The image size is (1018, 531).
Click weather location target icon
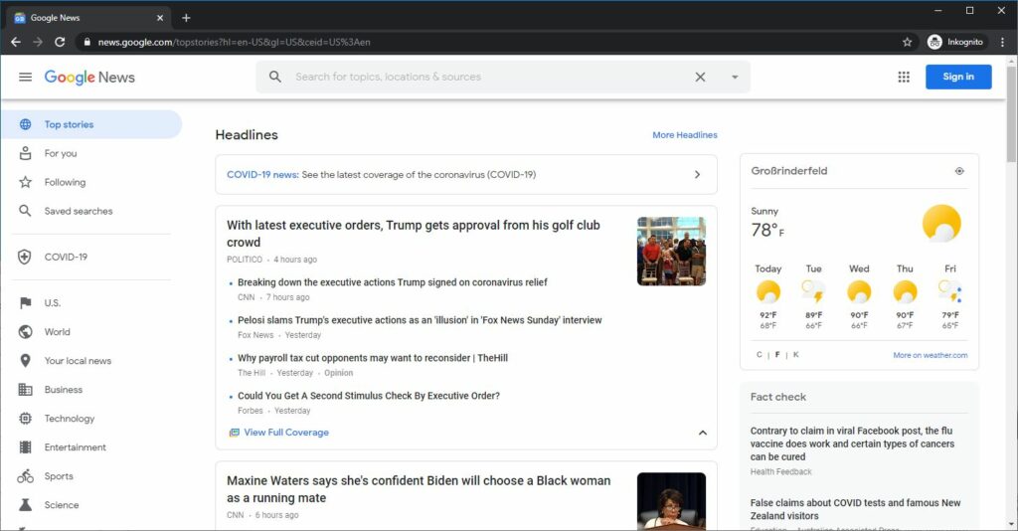point(959,171)
